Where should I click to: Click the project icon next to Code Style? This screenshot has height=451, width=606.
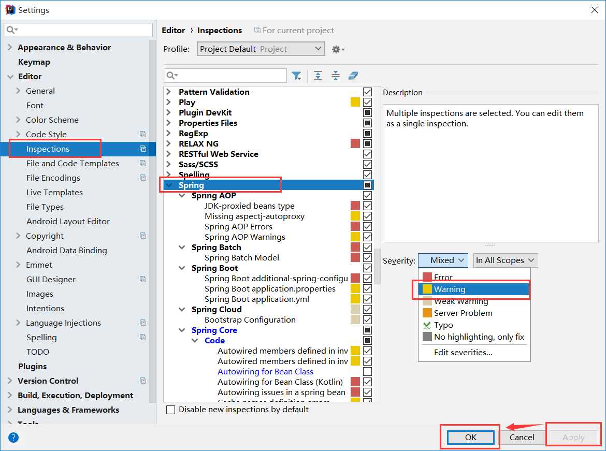(143, 134)
